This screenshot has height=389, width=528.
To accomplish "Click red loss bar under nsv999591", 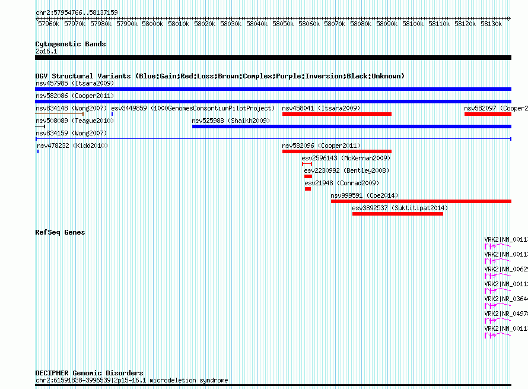I will point(421,201).
